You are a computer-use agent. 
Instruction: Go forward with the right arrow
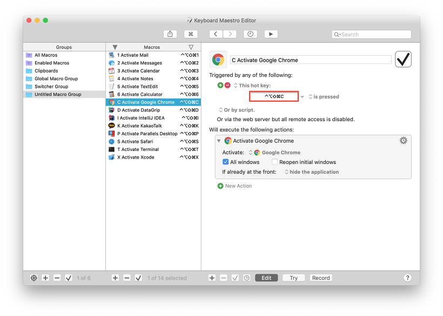point(230,34)
